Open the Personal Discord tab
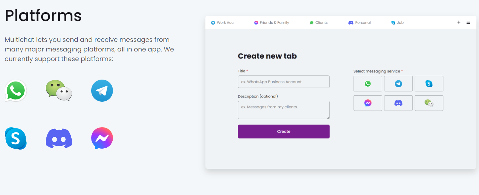The width and height of the screenshot is (479, 195). [x=360, y=23]
